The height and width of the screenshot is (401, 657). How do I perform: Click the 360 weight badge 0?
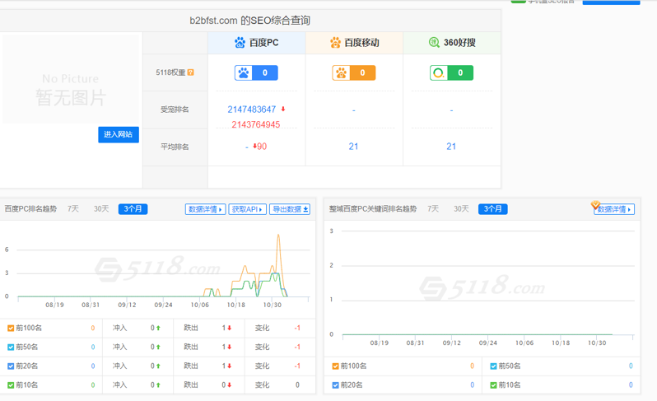pos(451,73)
